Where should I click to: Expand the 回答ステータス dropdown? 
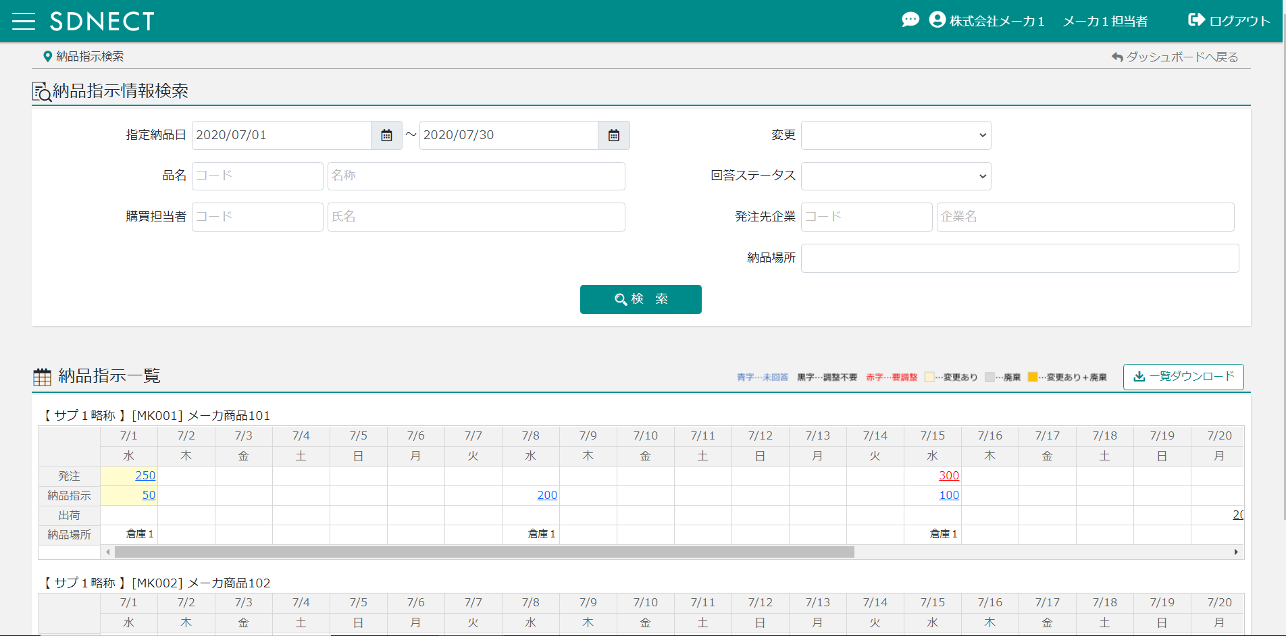tap(896, 176)
